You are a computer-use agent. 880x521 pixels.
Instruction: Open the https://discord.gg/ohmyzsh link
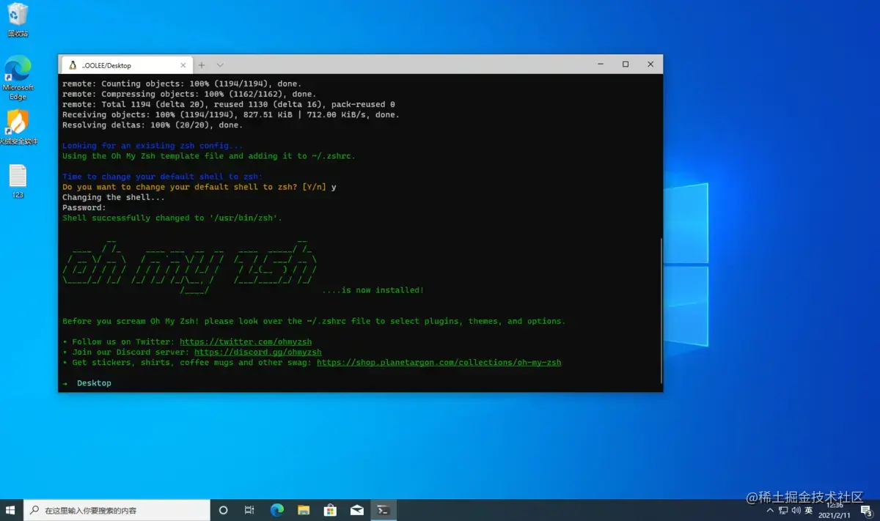[258, 352]
